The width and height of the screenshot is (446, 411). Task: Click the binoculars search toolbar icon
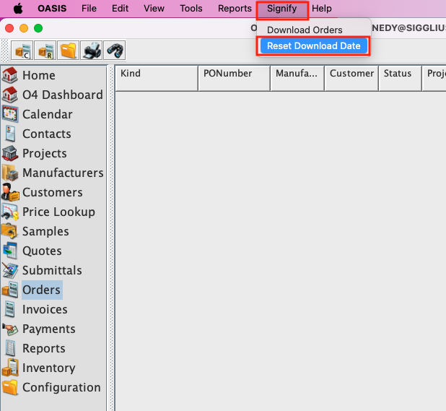[x=114, y=51]
